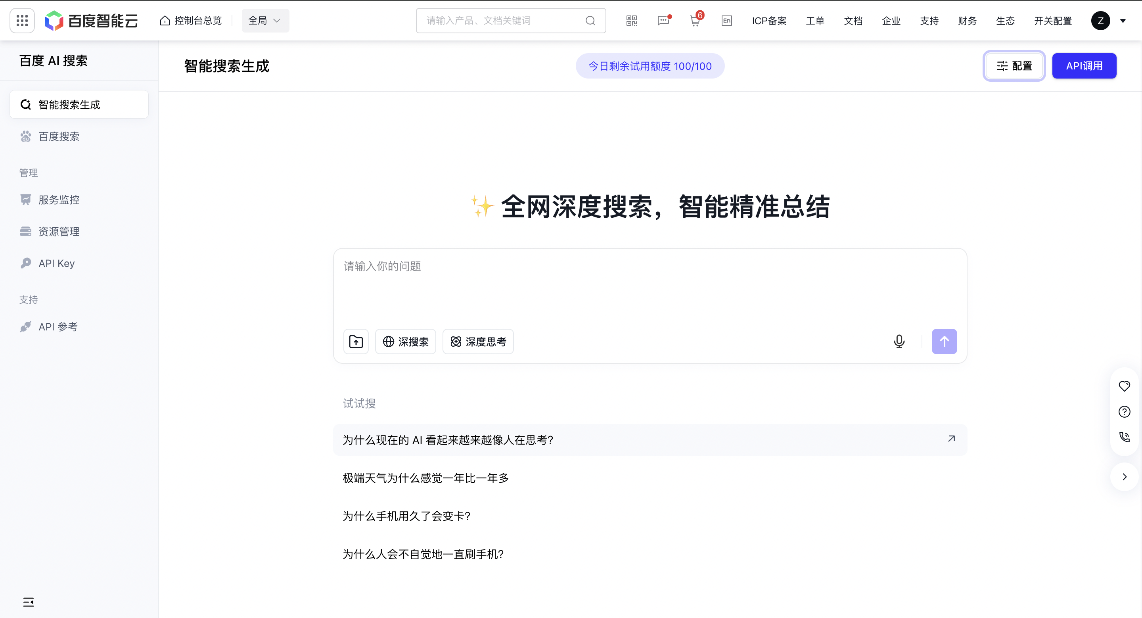Open 百度搜索 in the sidebar
This screenshot has height=618, width=1142.
point(60,136)
